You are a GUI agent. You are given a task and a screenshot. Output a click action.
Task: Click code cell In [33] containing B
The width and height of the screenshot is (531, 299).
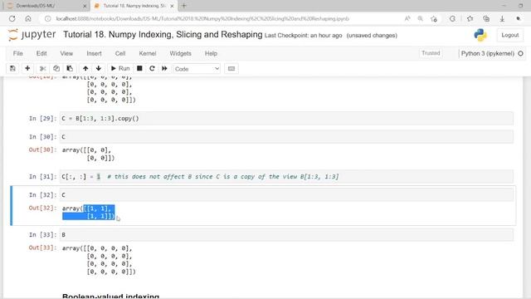(x=286, y=234)
